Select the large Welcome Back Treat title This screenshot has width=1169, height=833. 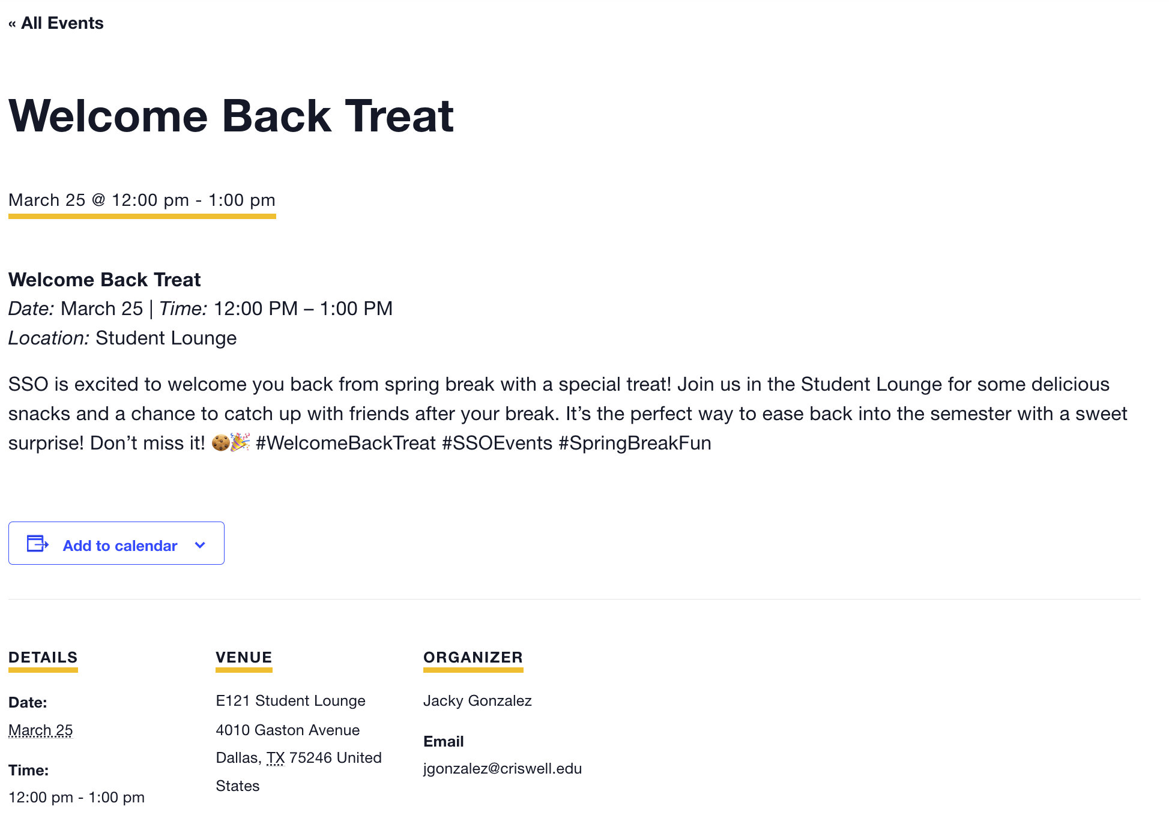231,115
